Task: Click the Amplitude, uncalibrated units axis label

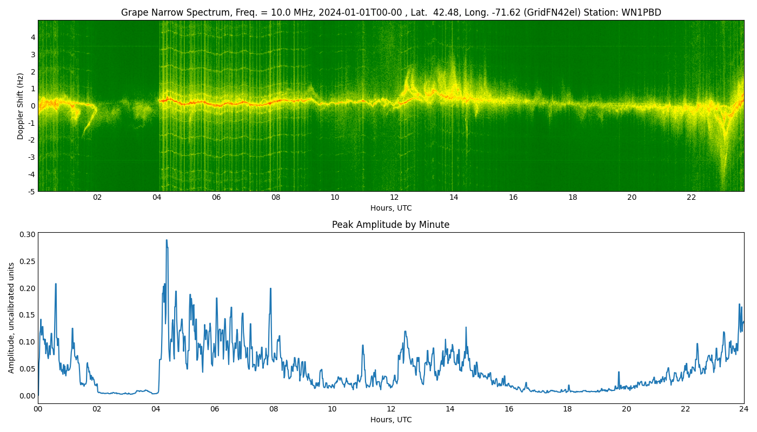Action: 11,318
